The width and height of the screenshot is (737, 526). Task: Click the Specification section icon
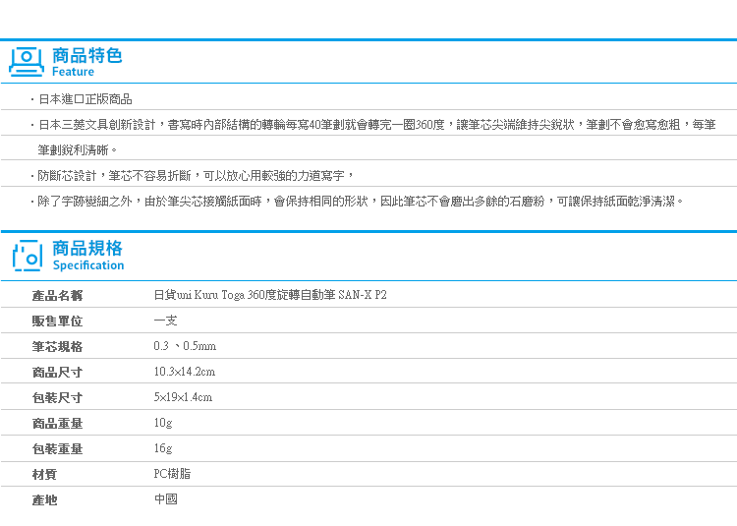click(x=28, y=256)
